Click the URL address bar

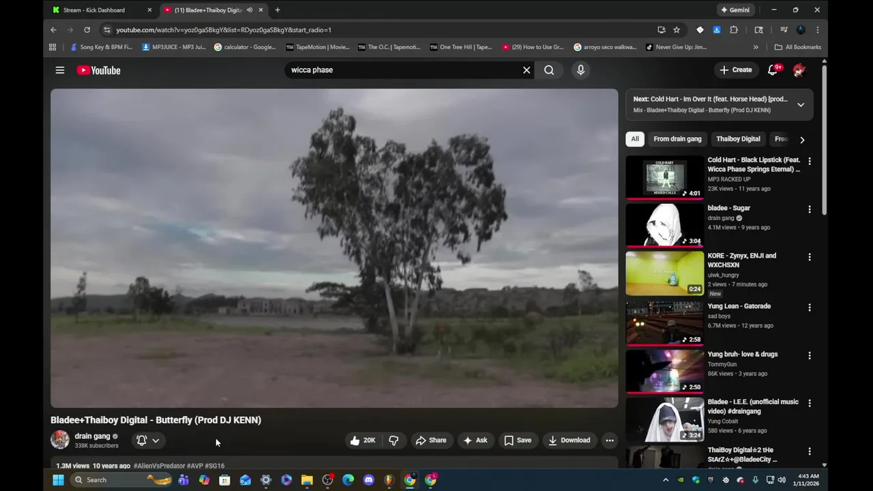click(x=379, y=30)
